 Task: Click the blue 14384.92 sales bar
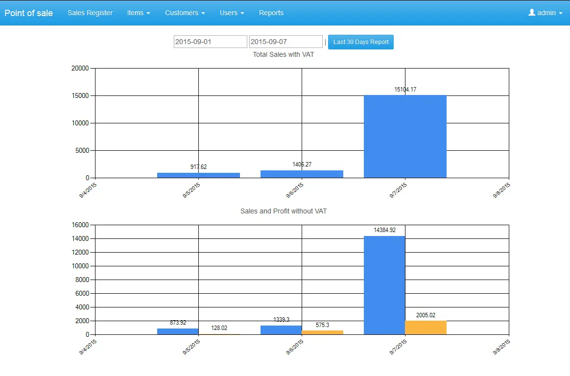[384, 285]
